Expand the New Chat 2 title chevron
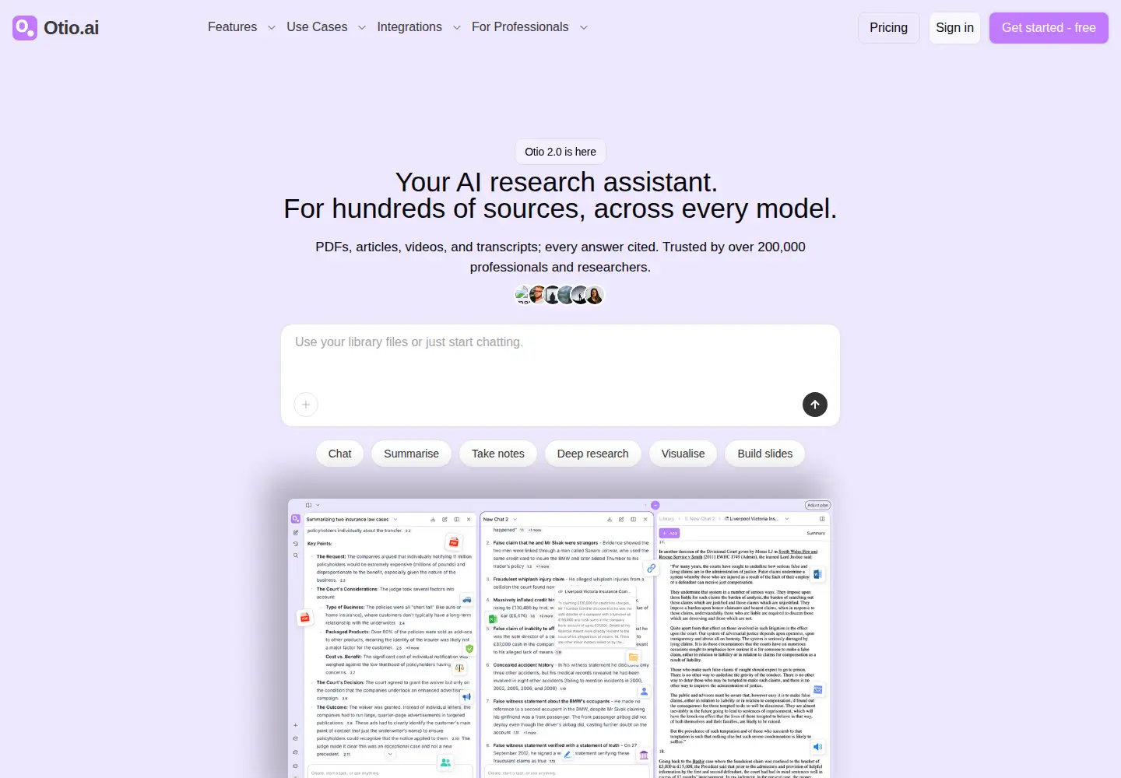This screenshot has height=778, width=1121. click(x=515, y=519)
